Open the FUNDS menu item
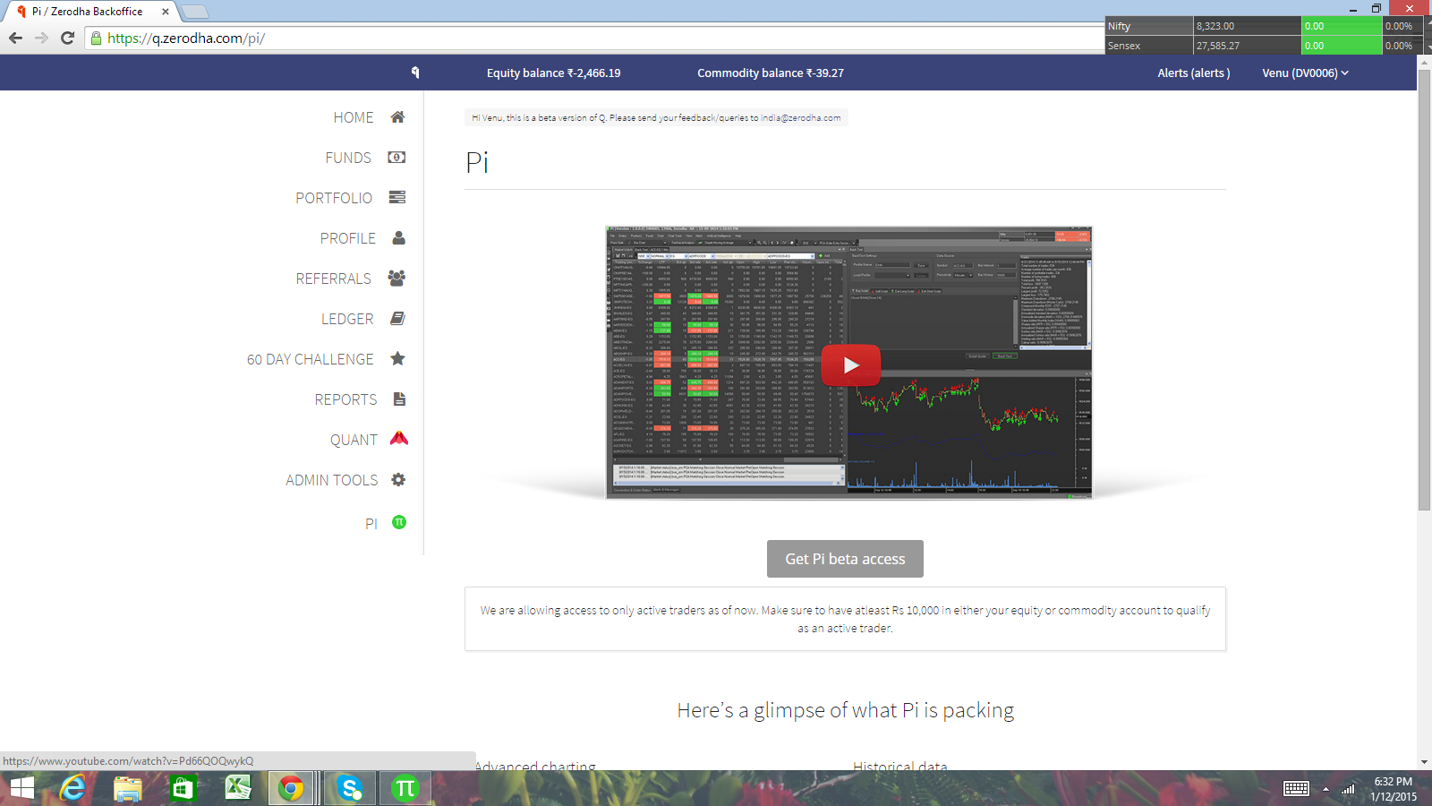 pyautogui.click(x=348, y=158)
